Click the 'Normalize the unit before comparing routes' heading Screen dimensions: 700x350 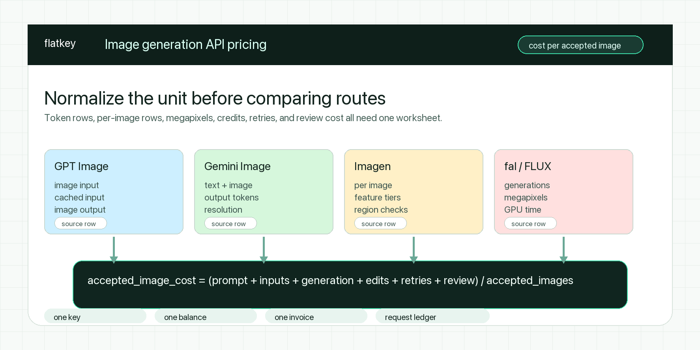click(215, 98)
